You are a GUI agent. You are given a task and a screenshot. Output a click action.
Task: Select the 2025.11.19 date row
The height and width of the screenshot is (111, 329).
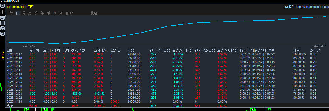[x=14, y=101]
